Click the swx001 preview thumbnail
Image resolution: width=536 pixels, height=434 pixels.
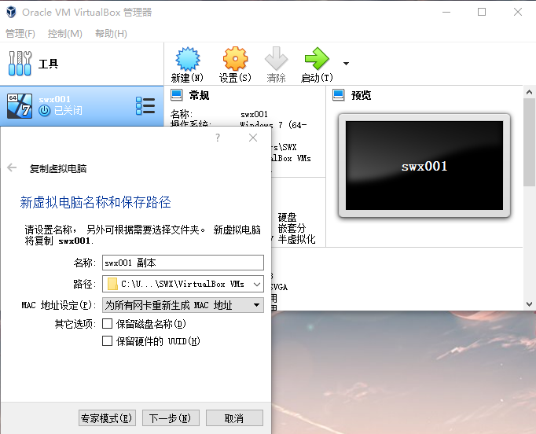pyautogui.click(x=424, y=166)
